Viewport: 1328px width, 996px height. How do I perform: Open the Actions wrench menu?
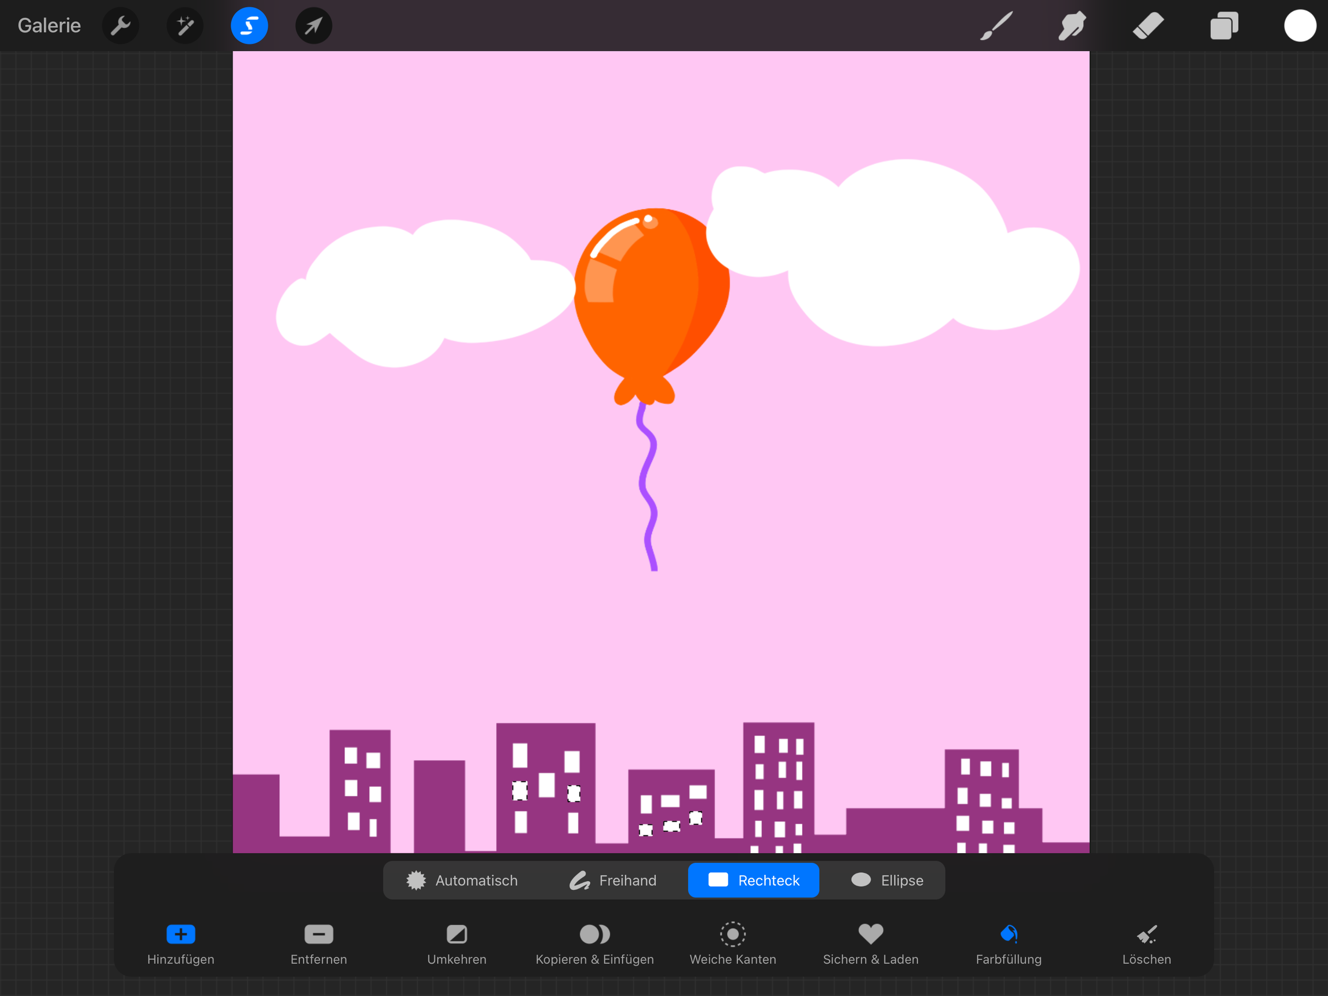(x=120, y=25)
